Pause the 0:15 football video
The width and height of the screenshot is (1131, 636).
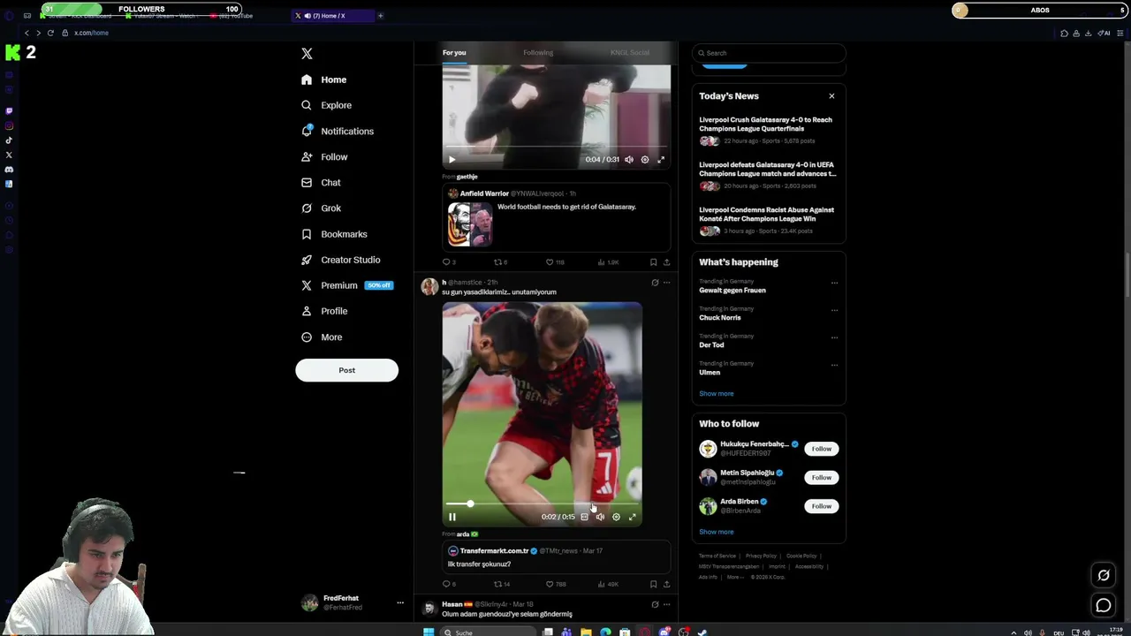click(x=452, y=517)
